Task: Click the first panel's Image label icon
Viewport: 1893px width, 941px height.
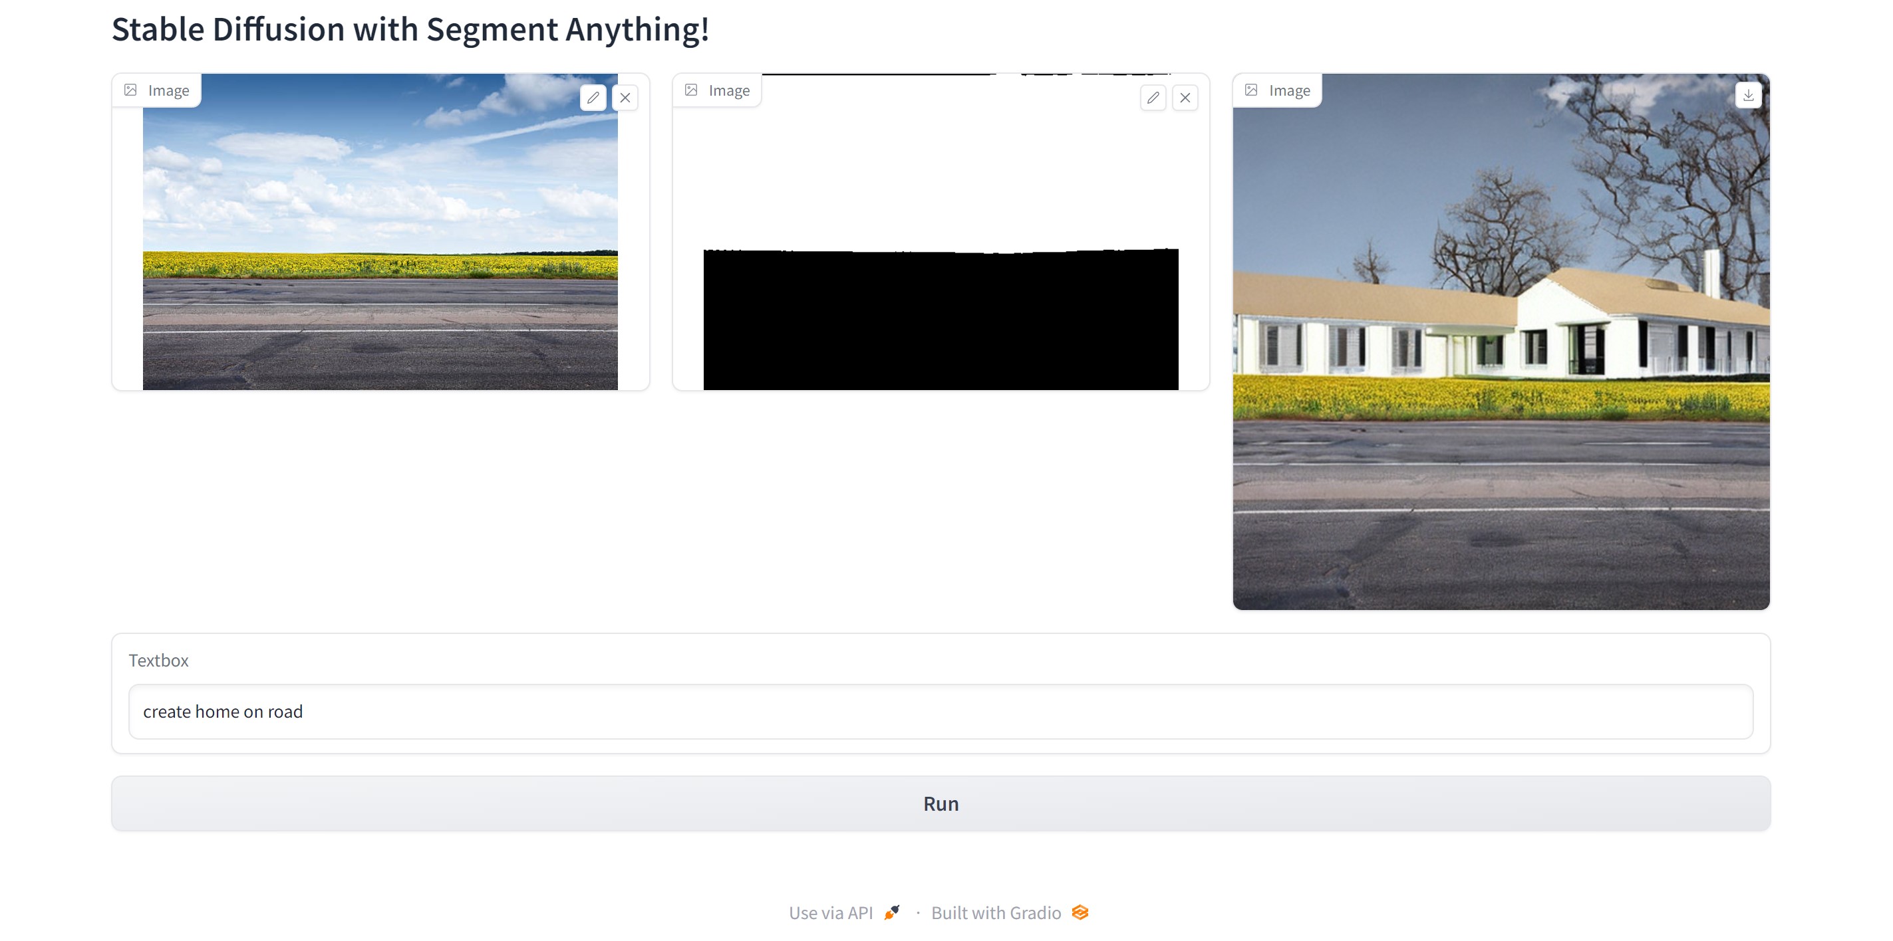Action: tap(131, 90)
